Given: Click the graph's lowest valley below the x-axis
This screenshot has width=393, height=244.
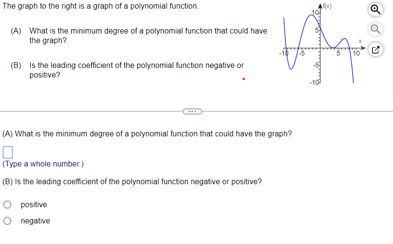Looking at the screenshot, I should [291, 68].
